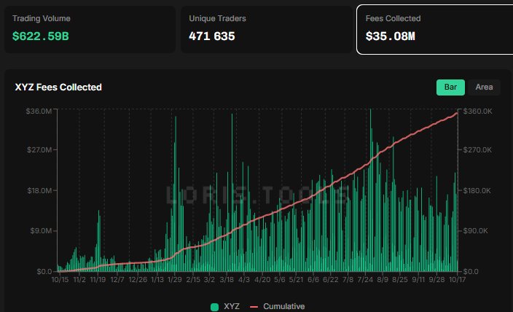Click the 10/17 x-axis date label
The image size is (513, 312).
pyautogui.click(x=457, y=280)
